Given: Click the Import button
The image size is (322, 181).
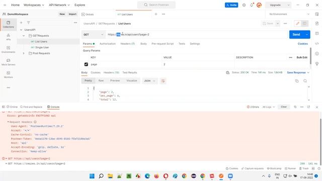Looking at the screenshot, I should point(72,14).
